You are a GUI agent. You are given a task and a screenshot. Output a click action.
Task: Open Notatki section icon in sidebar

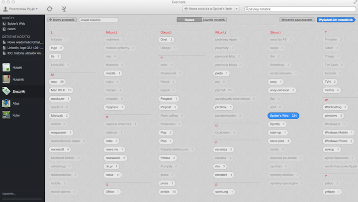[x=6, y=67]
